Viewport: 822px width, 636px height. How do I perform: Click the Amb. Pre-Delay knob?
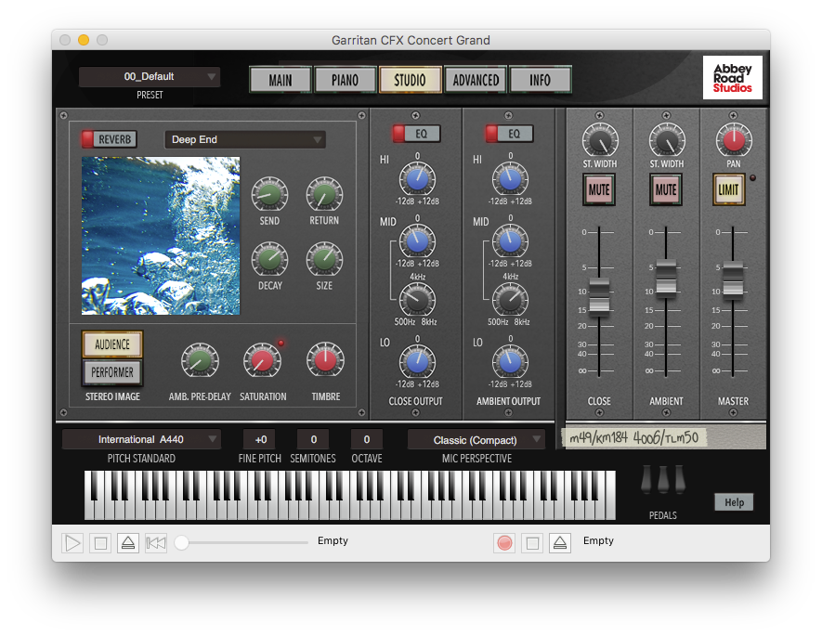coord(200,360)
